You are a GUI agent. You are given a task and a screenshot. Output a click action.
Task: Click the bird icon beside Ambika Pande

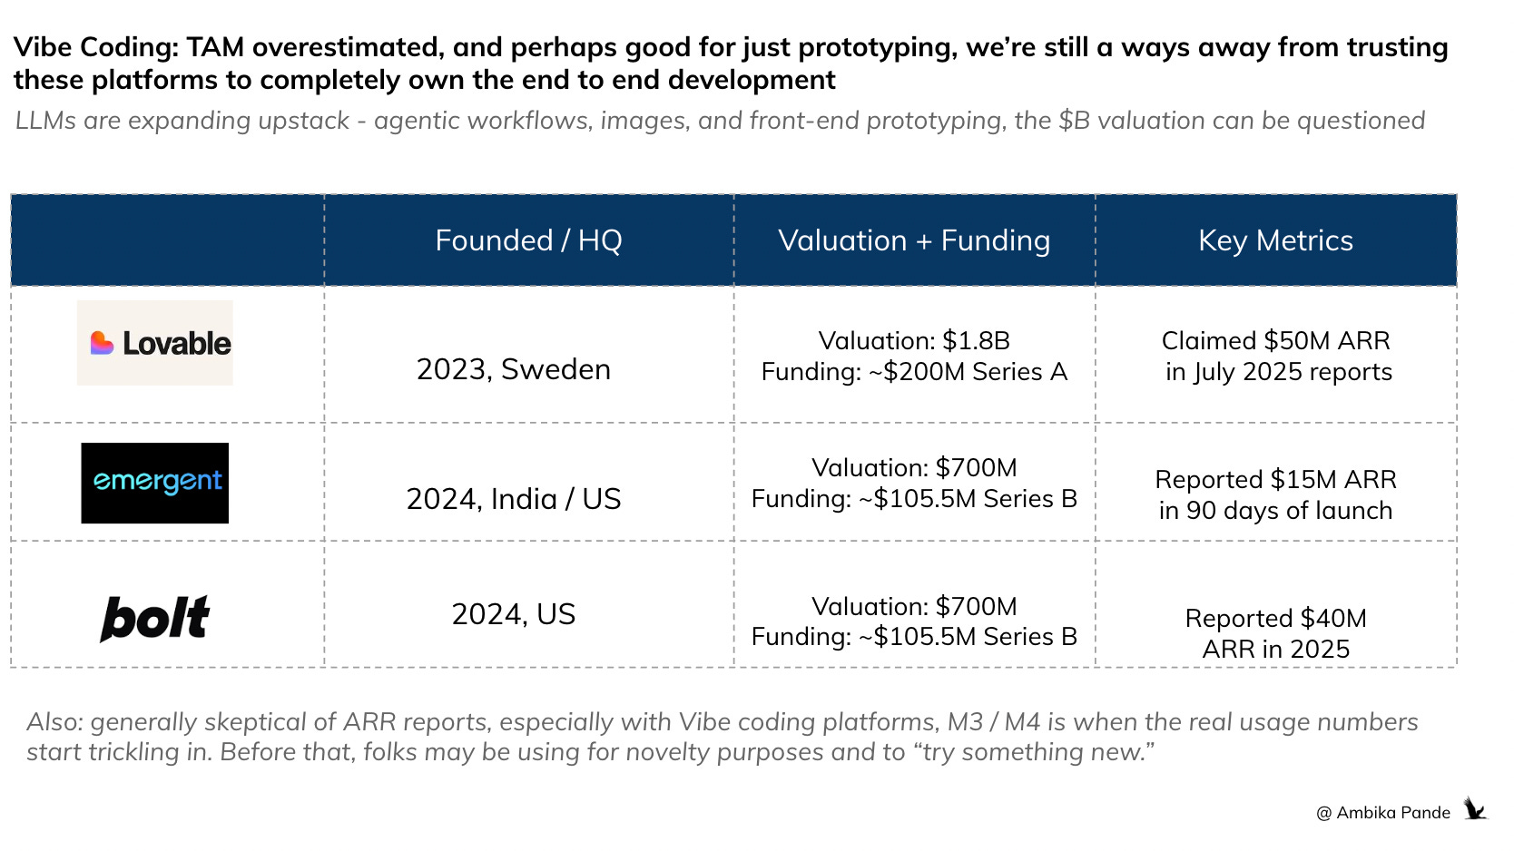tap(1475, 809)
